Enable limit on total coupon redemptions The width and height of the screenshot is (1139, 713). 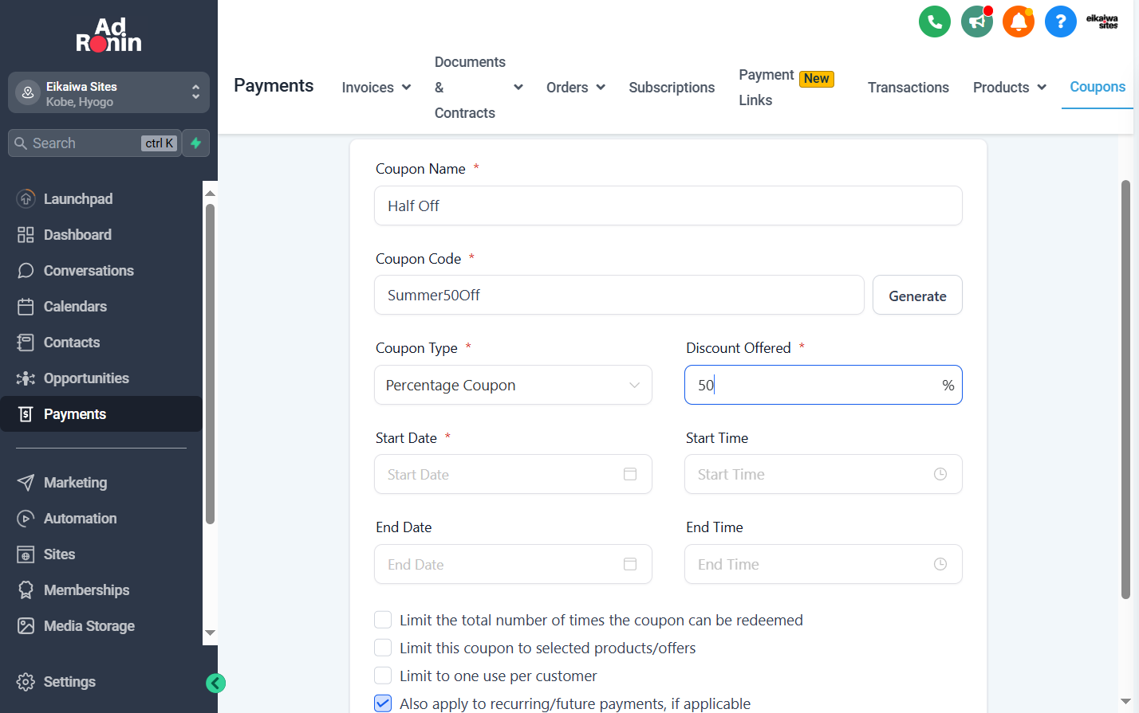click(383, 620)
